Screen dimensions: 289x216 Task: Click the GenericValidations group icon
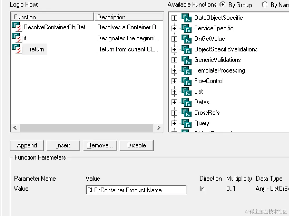coord(187,60)
